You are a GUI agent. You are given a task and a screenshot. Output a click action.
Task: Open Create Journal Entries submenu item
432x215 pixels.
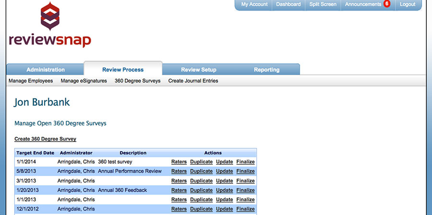point(193,81)
